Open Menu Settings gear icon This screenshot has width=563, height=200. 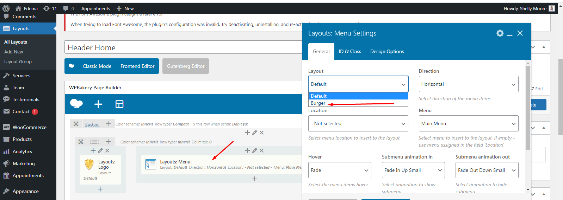[x=500, y=33]
